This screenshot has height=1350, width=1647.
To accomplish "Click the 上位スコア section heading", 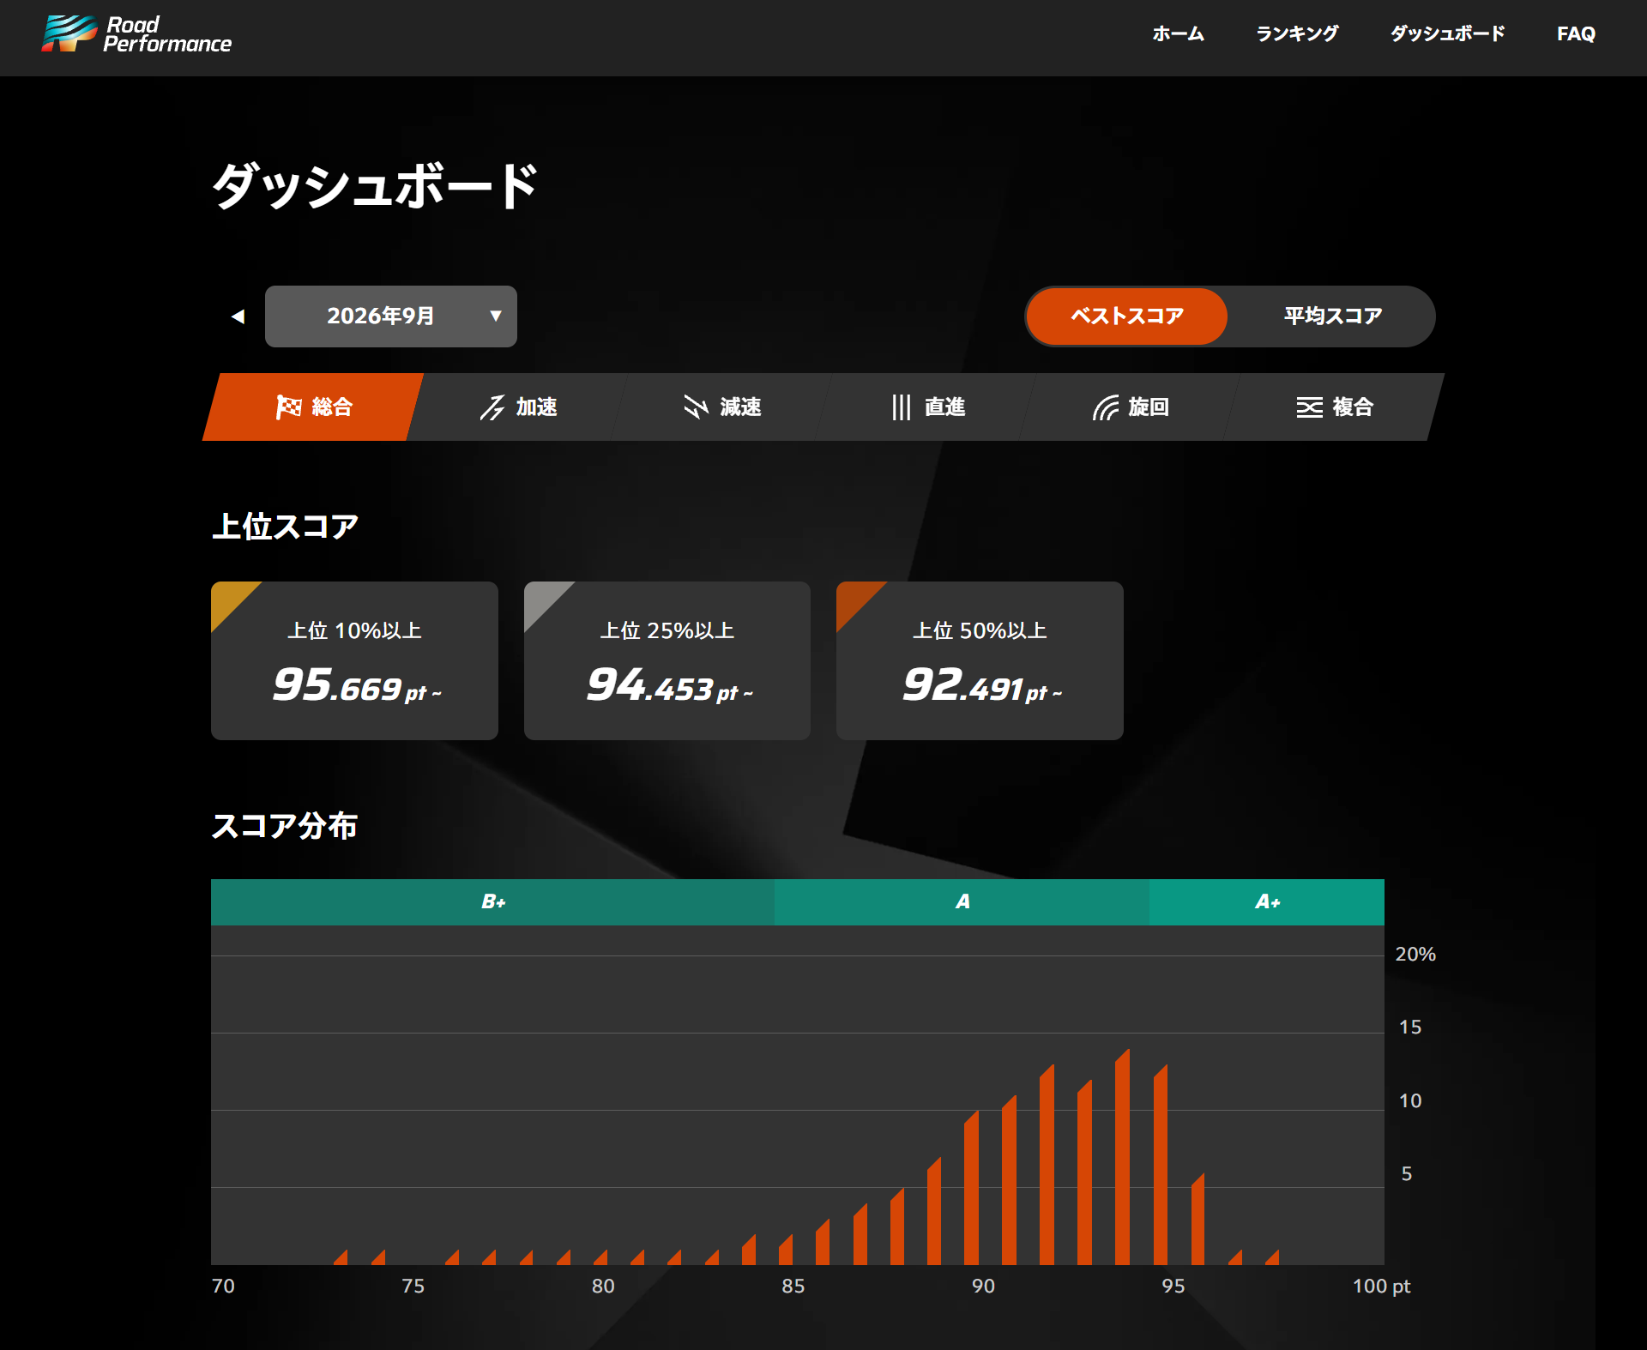I will pyautogui.click(x=285, y=526).
